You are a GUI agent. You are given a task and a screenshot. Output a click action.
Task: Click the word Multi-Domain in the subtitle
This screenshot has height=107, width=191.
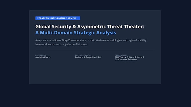56,33
